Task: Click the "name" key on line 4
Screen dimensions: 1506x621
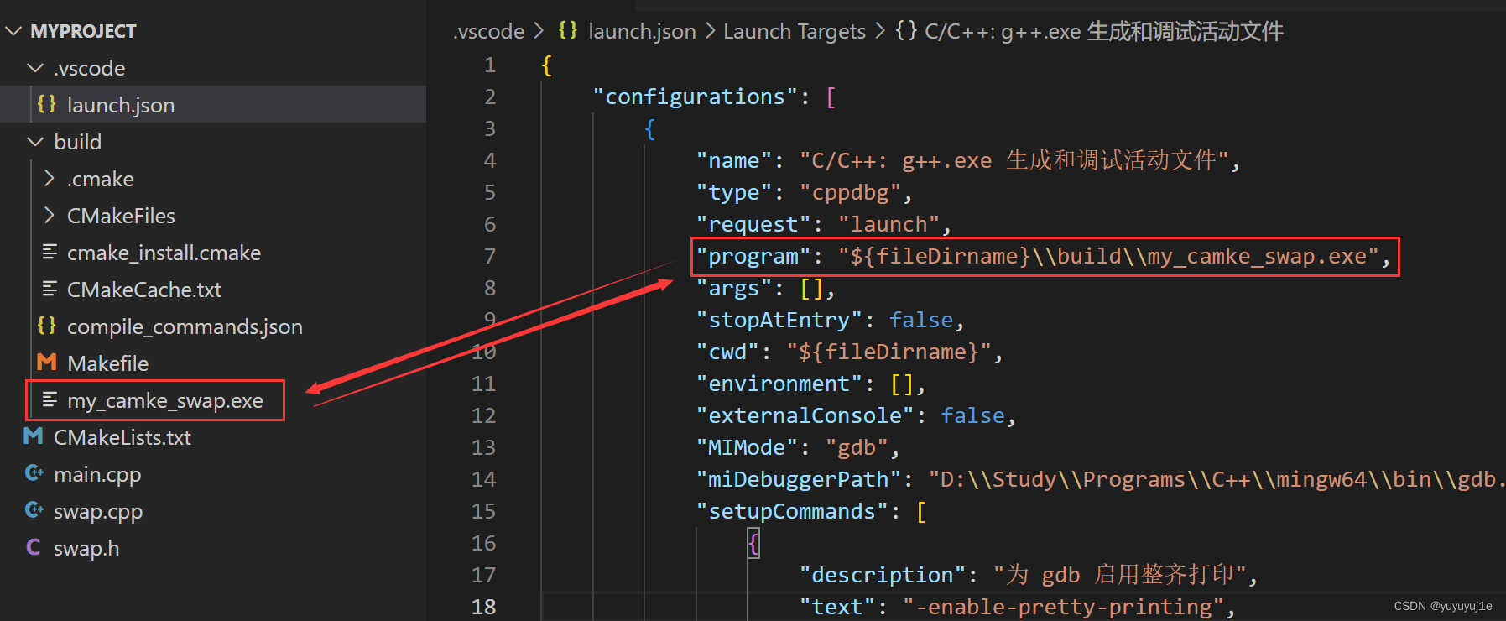Action: (733, 160)
